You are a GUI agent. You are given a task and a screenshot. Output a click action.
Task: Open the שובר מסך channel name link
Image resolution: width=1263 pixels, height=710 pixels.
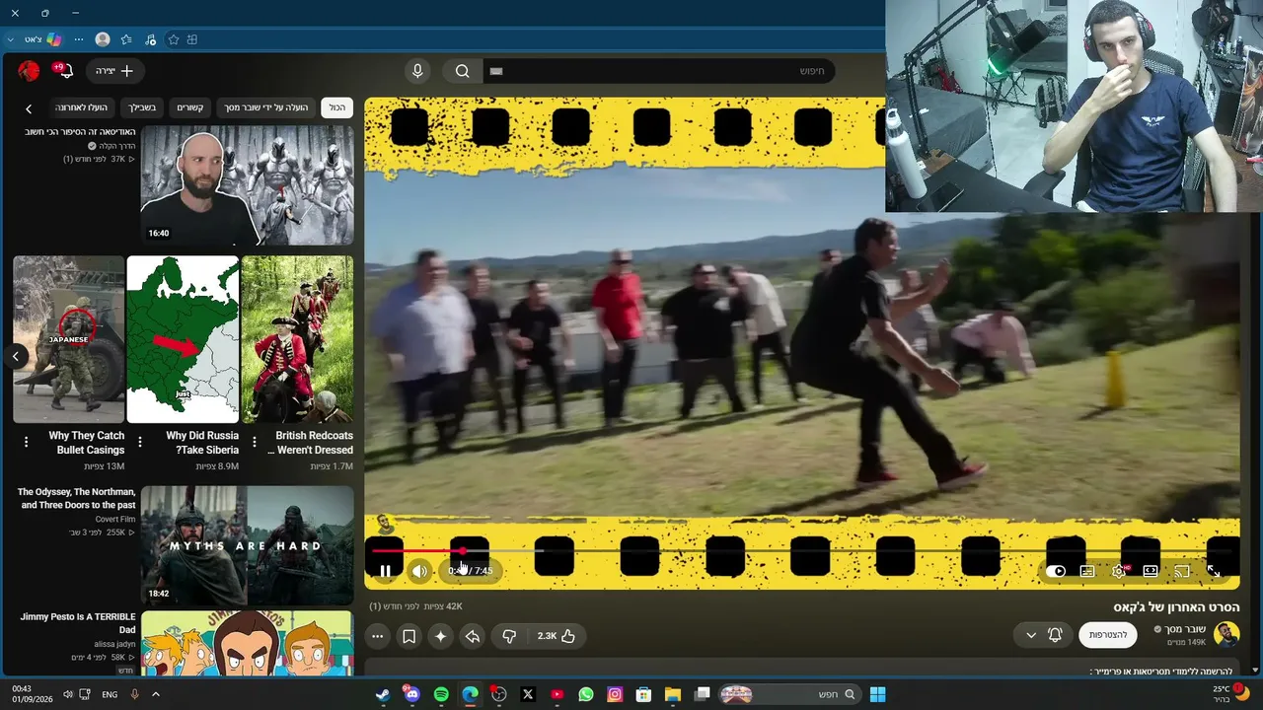(x=1185, y=629)
